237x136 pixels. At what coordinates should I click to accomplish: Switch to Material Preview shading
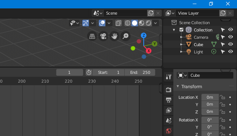point(142,23)
